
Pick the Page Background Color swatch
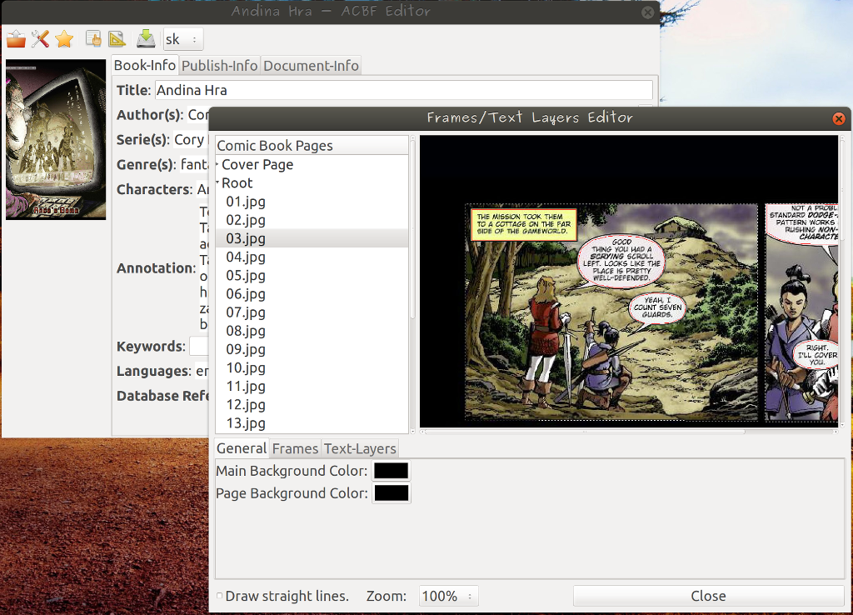392,493
